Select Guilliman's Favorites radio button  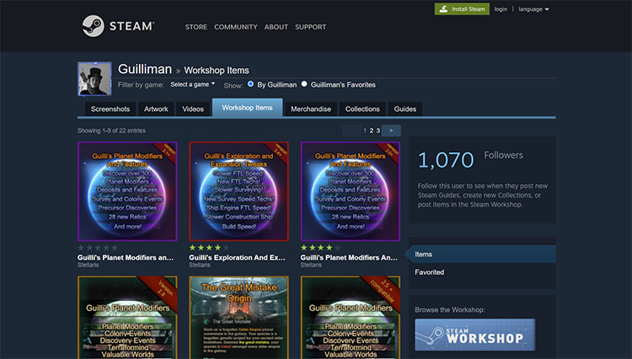tap(304, 84)
